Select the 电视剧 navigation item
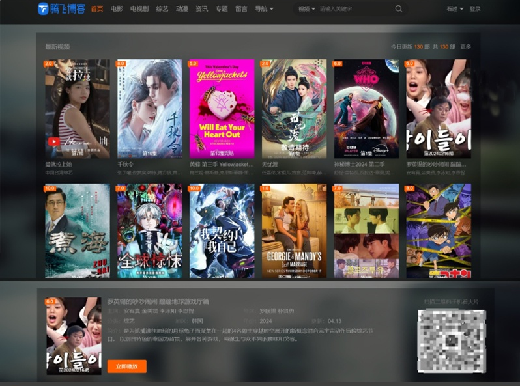This screenshot has width=520, height=386. (139, 9)
